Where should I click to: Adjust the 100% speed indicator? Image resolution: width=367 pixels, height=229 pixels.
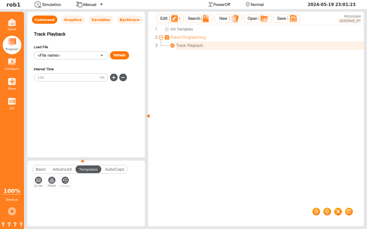point(12,191)
